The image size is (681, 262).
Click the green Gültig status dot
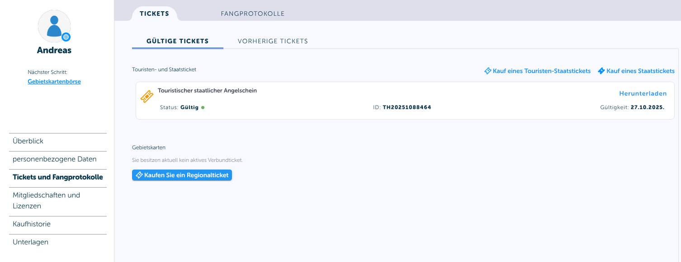[x=203, y=107]
